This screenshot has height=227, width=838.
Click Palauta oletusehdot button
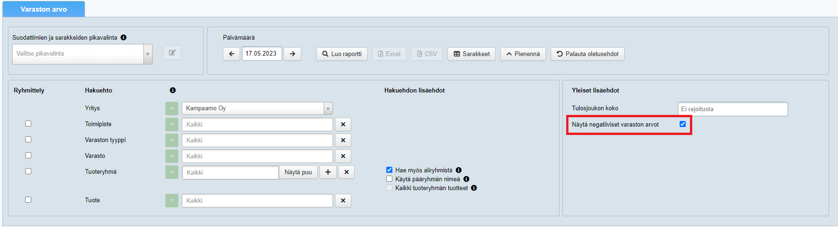click(x=587, y=54)
